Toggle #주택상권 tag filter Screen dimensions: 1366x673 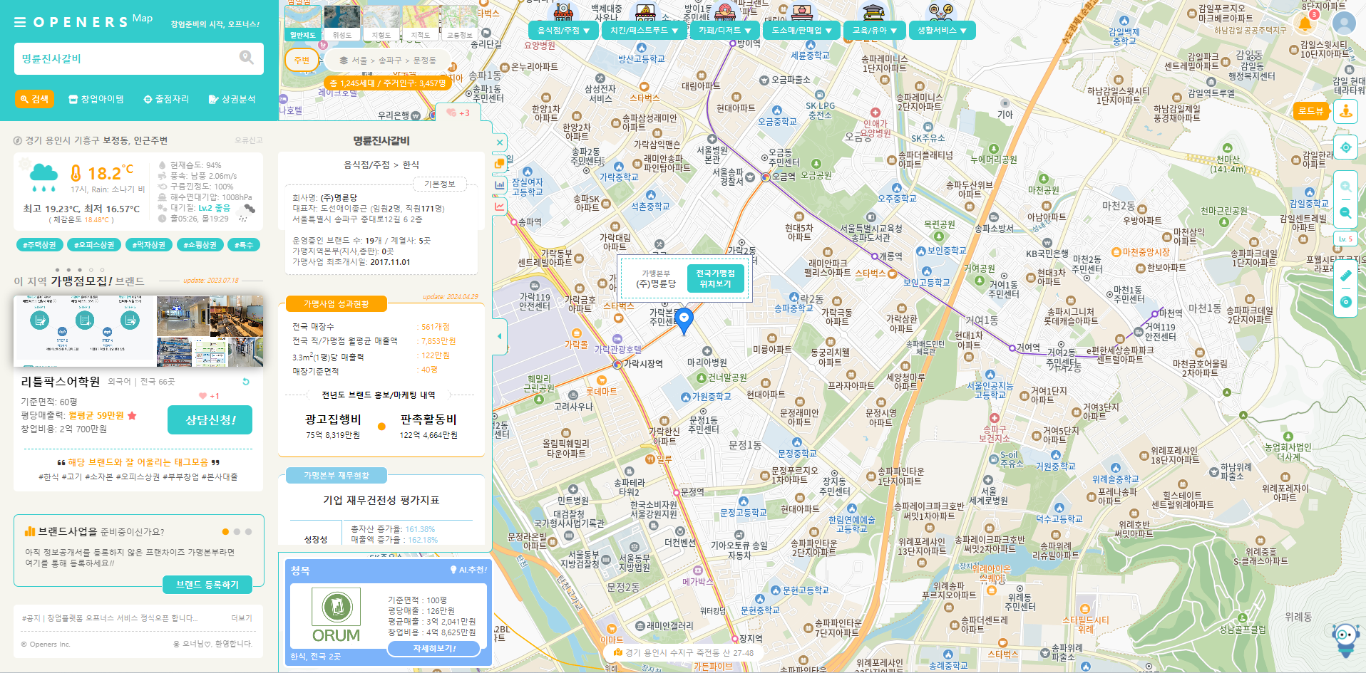point(39,245)
